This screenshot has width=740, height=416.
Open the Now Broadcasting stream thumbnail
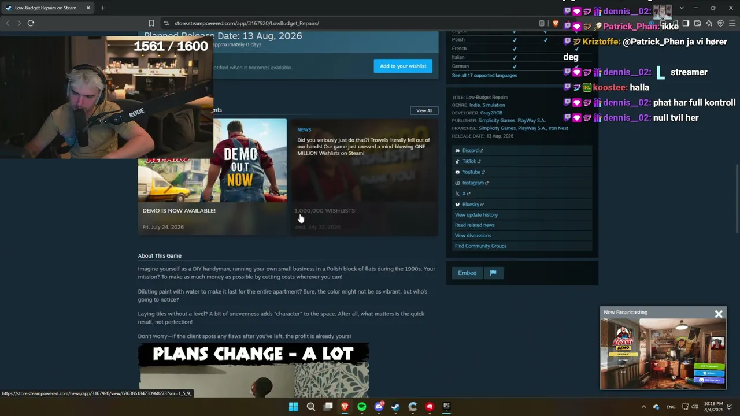click(663, 354)
